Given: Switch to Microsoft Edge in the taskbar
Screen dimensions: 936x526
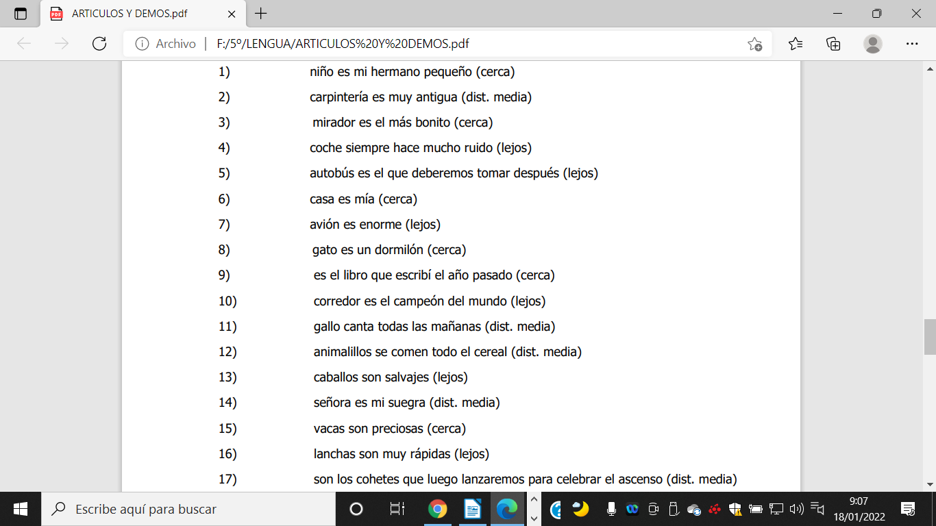Looking at the screenshot, I should click(507, 509).
